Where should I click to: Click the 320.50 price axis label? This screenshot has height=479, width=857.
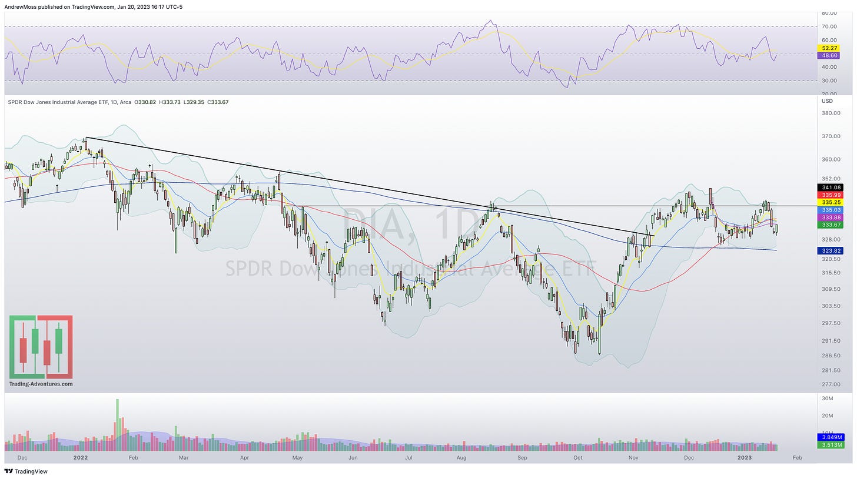(x=830, y=259)
